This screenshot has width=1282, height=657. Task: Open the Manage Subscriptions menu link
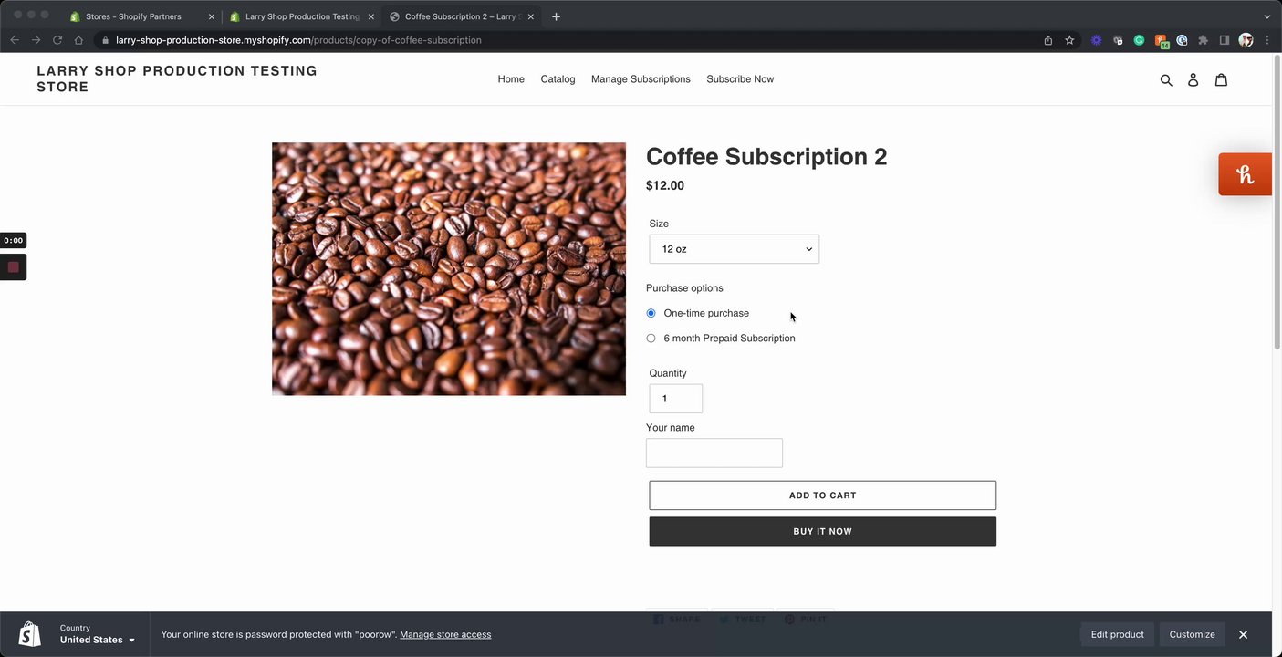(x=641, y=79)
